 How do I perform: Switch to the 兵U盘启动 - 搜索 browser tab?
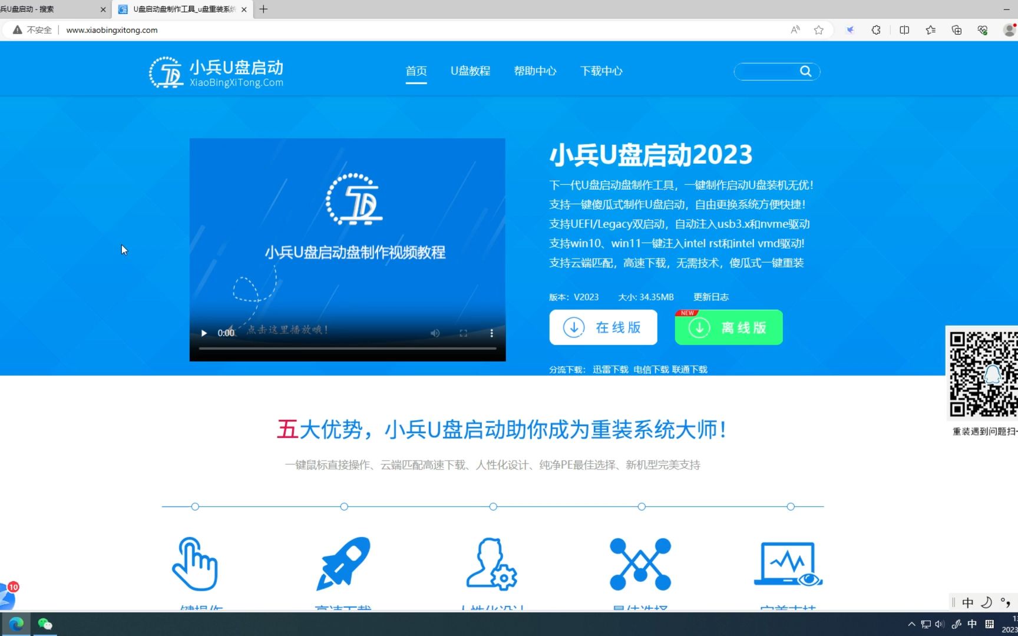(x=47, y=9)
